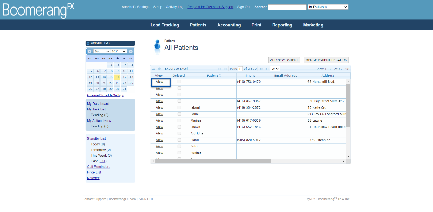Go to previous month in calendar

point(90,52)
